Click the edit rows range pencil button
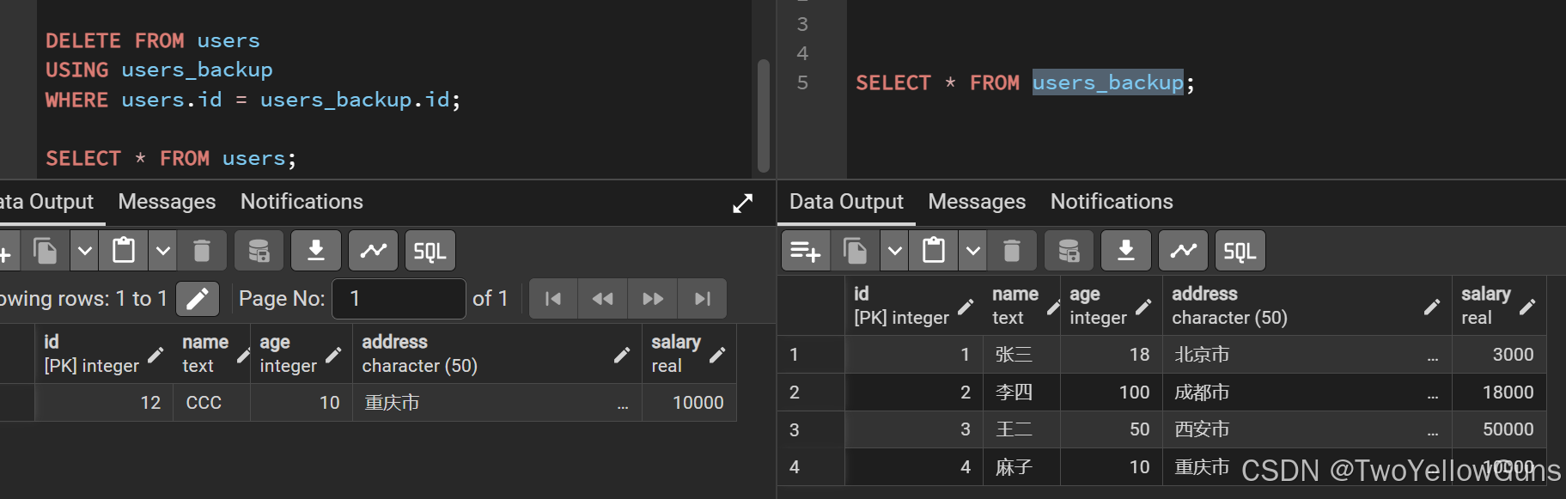This screenshot has width=1566, height=499. click(x=198, y=299)
